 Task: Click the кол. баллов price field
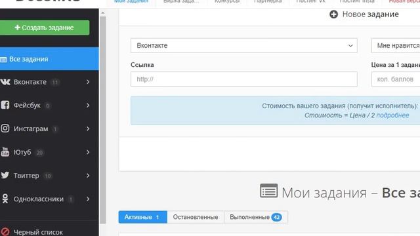coord(396,79)
